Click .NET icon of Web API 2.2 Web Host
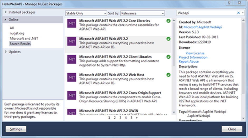The width and height of the screenshot is (248, 138). click(72, 77)
